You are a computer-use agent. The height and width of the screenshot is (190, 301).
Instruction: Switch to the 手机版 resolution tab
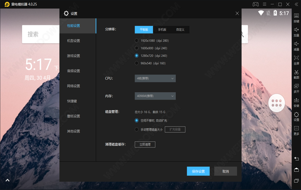[162, 30]
